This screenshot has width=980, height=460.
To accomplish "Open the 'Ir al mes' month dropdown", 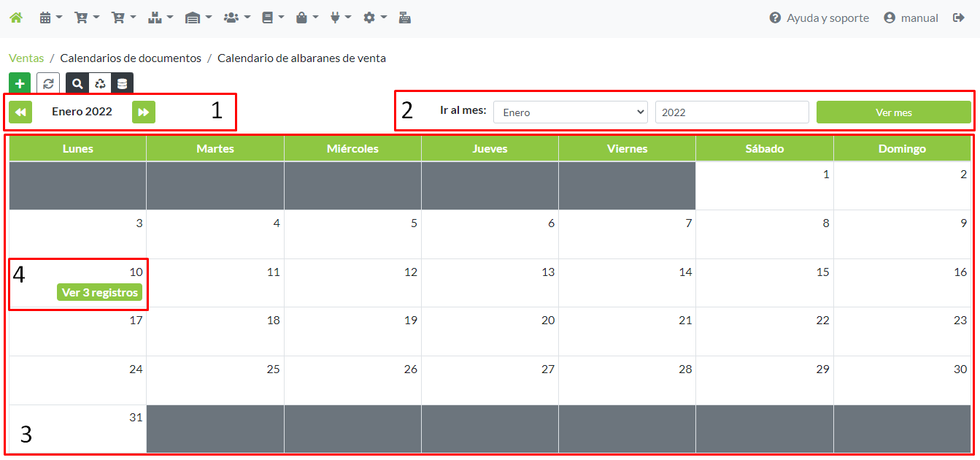I will (571, 112).
